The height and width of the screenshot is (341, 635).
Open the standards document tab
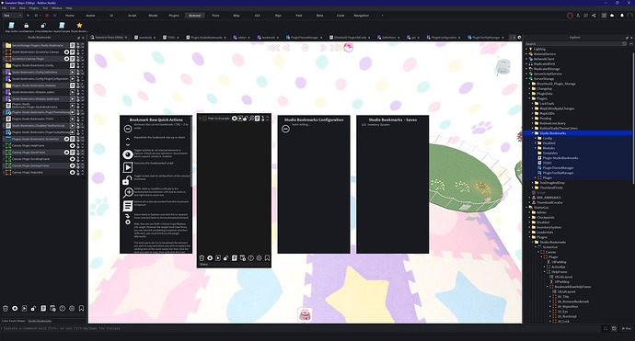coord(145,37)
